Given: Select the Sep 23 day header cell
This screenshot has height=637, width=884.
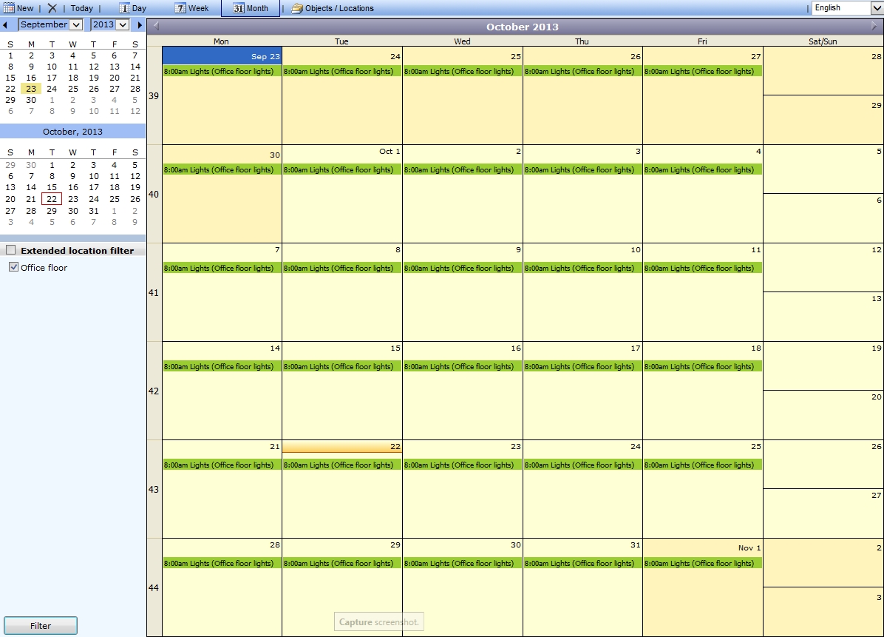Looking at the screenshot, I should [x=222, y=56].
